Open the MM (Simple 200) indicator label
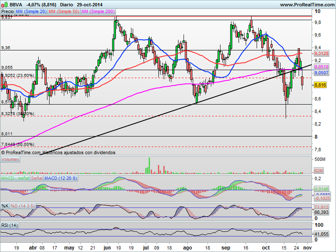The width and height of the screenshot is (336, 252). (98, 12)
